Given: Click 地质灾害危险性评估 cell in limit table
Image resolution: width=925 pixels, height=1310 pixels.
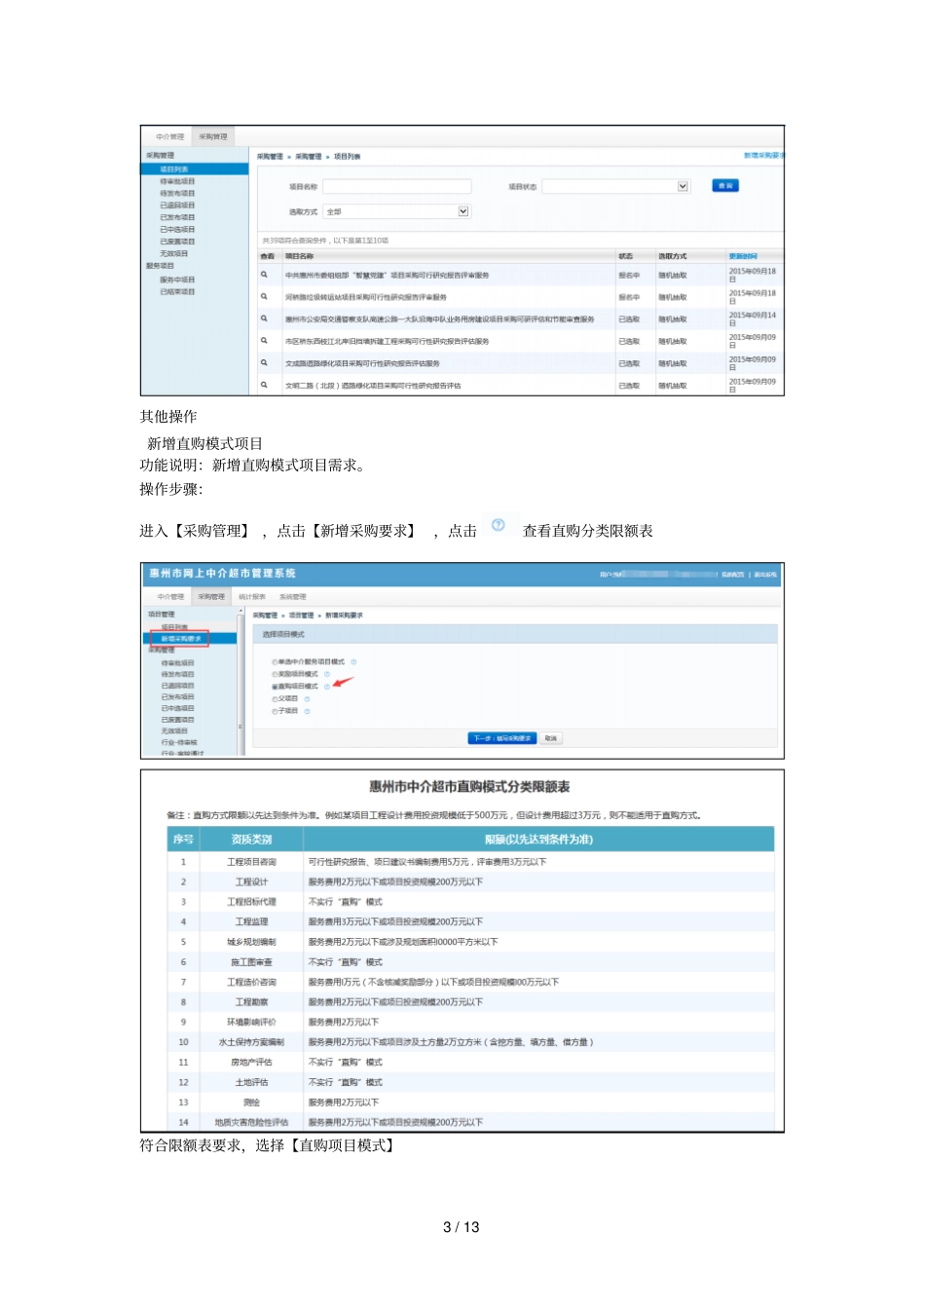Looking at the screenshot, I should (251, 1122).
